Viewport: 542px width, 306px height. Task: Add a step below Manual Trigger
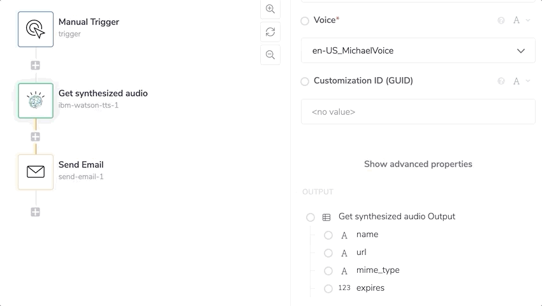(x=36, y=65)
